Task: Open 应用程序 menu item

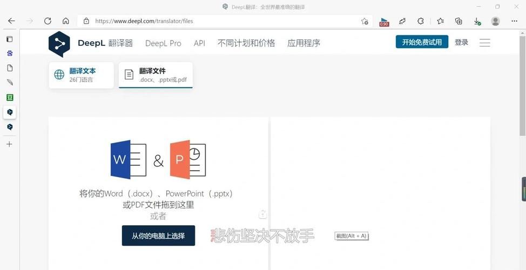Action: coord(304,43)
